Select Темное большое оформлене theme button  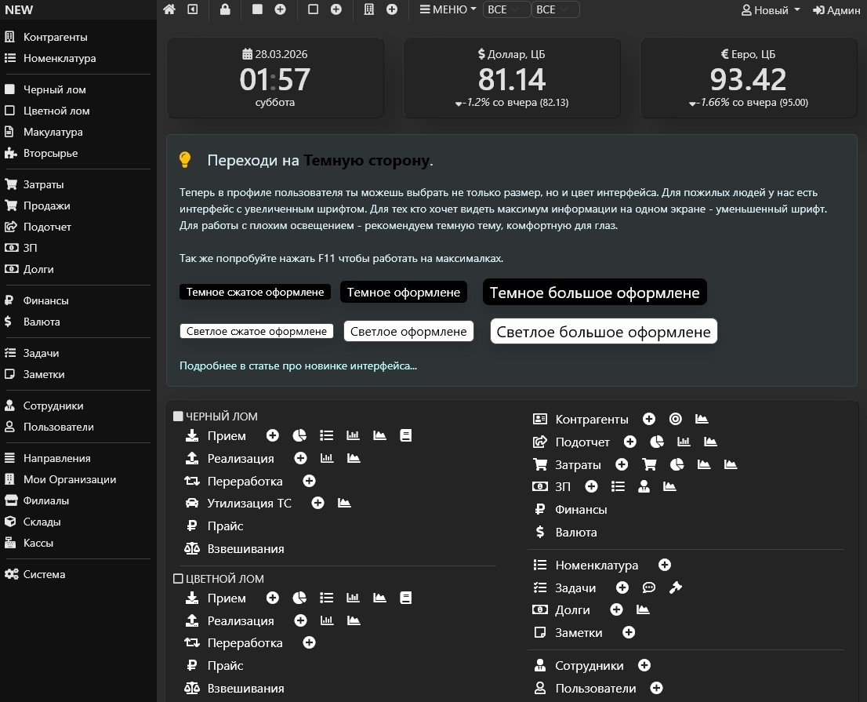[x=594, y=293]
